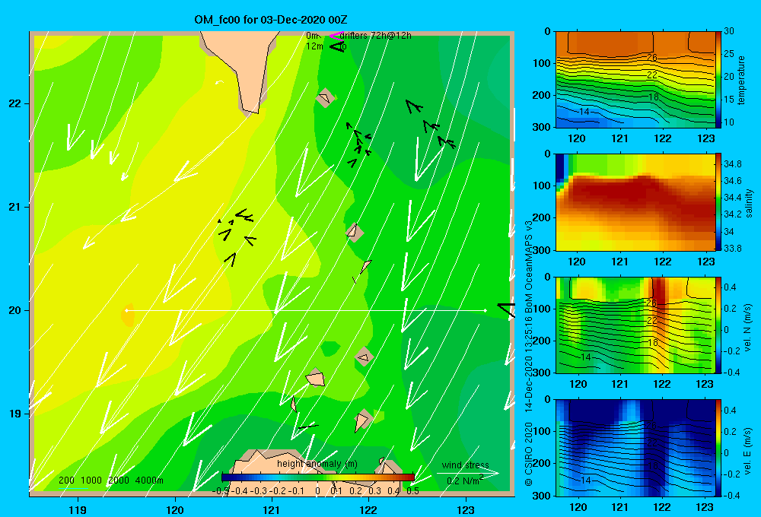Click the '0.2 N/m²' wind stress scale value
The image size is (761, 517).
465,481
